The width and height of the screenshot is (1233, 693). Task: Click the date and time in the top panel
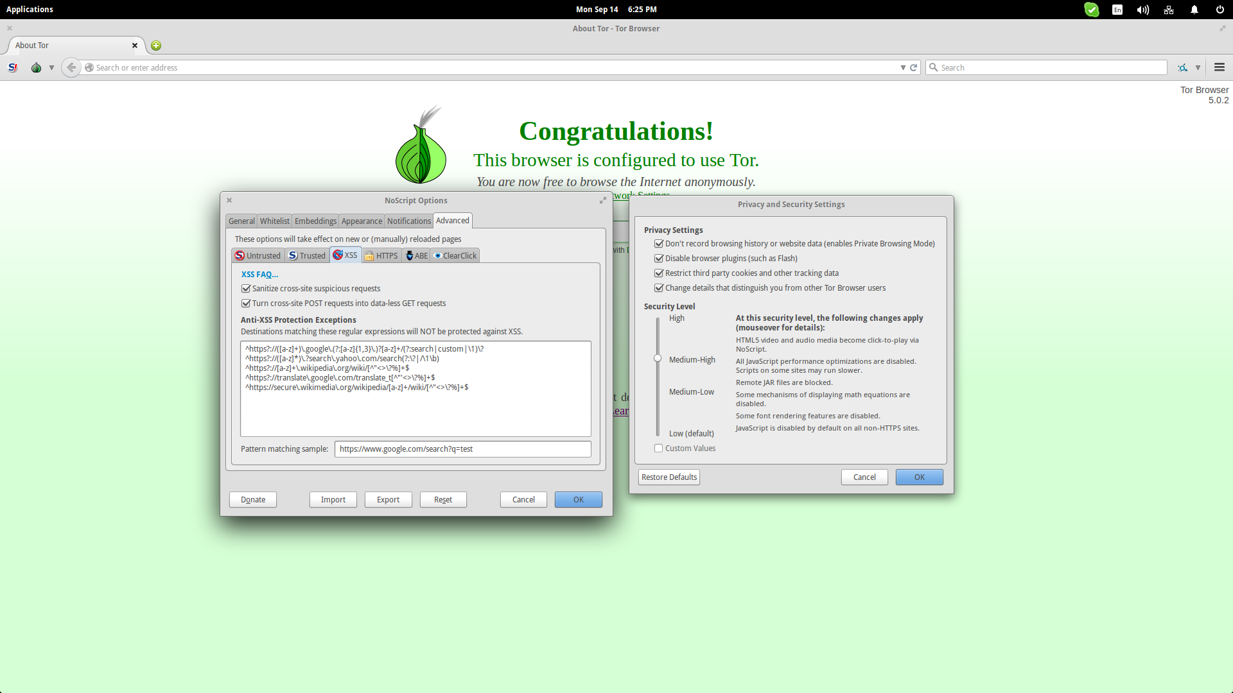coord(616,10)
